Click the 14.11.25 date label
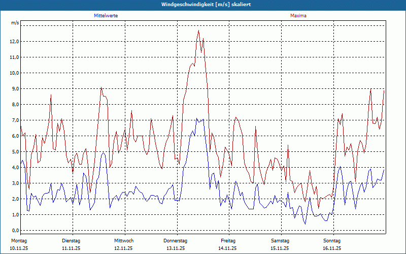The width and height of the screenshot is (406, 254). [227, 248]
